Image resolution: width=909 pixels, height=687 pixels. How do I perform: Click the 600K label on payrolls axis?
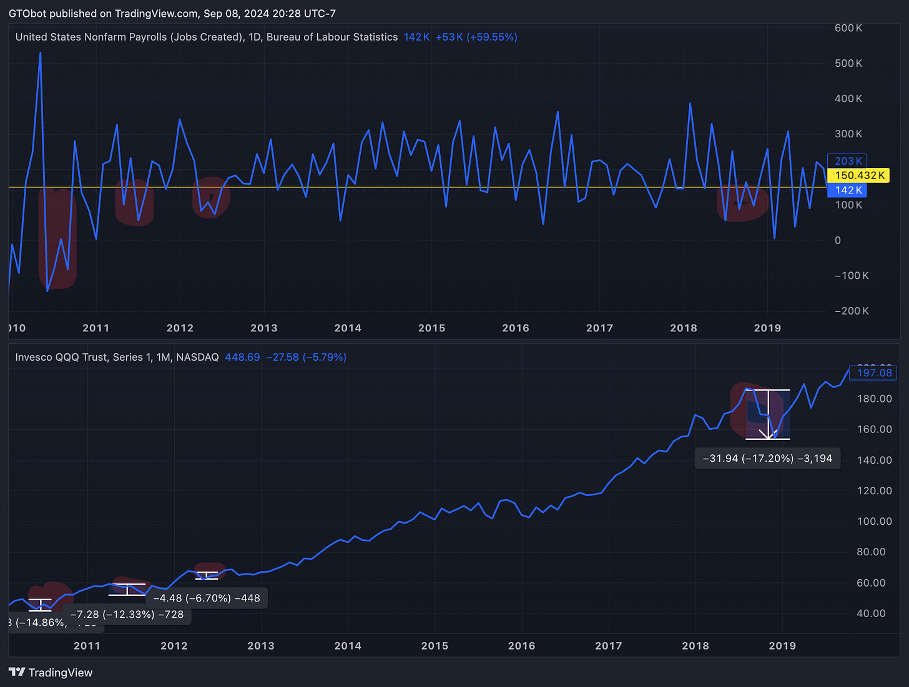[848, 28]
